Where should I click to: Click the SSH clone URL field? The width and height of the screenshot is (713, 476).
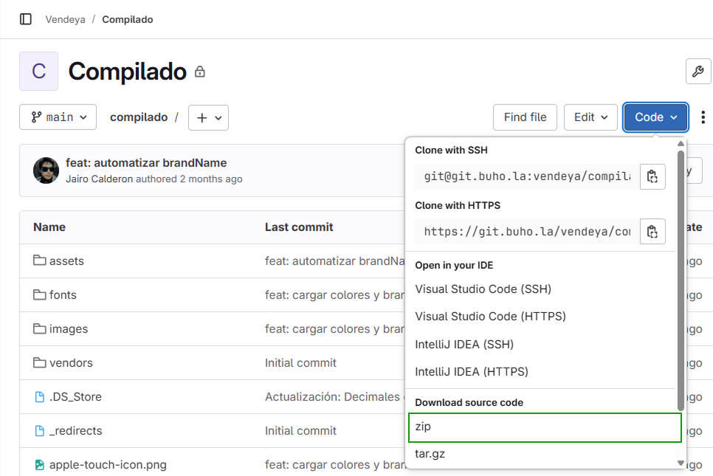(526, 176)
